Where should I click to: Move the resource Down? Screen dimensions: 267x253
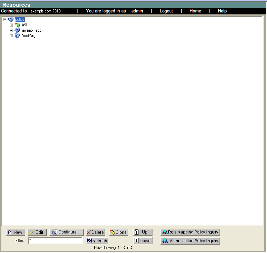(x=143, y=241)
